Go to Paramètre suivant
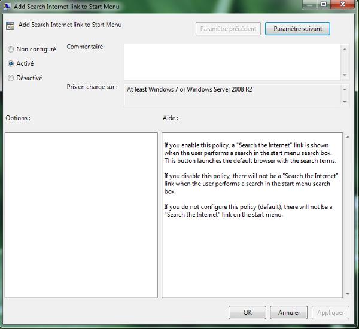This screenshot has width=359, height=329. [297, 29]
